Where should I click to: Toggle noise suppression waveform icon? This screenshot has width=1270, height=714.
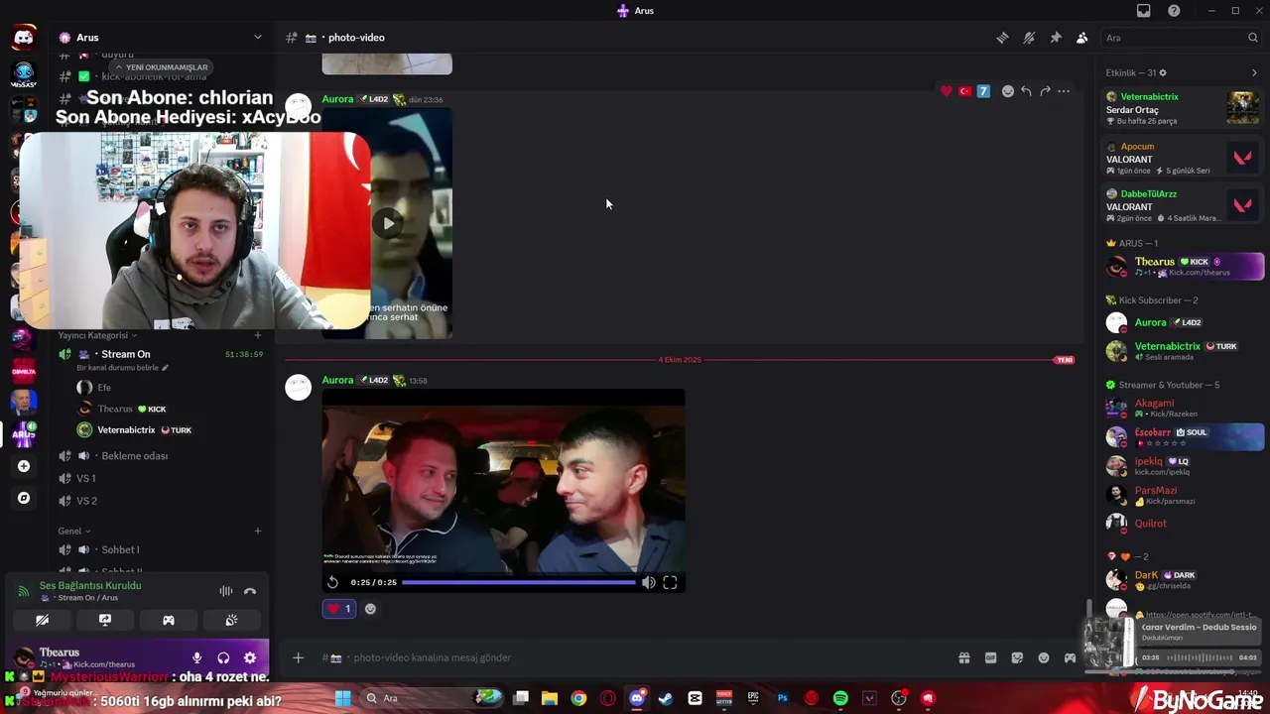226,591
